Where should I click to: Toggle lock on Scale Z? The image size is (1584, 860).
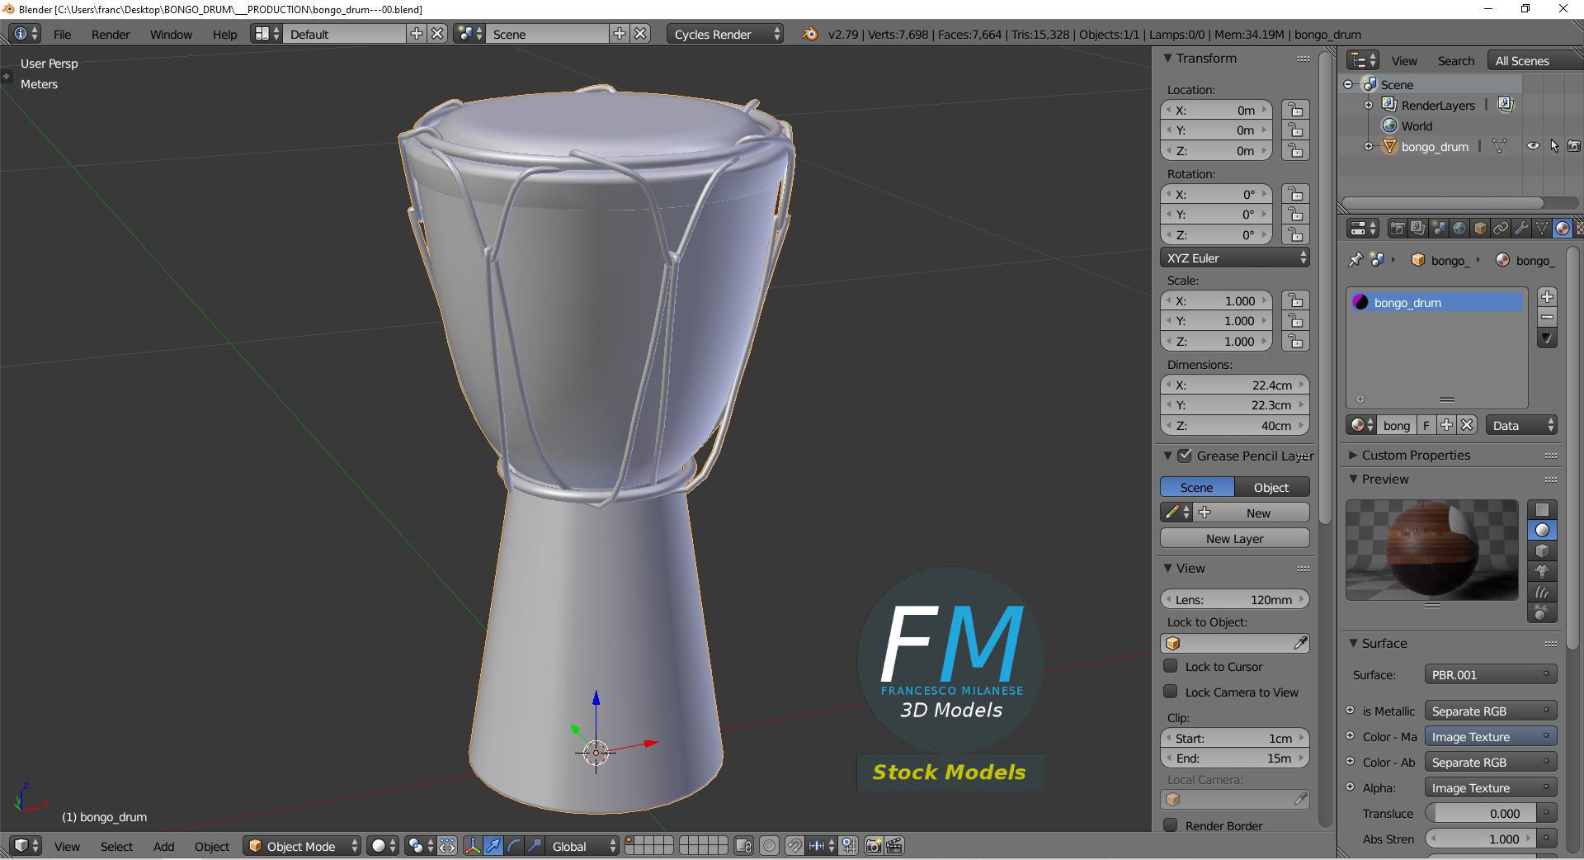[1296, 342]
